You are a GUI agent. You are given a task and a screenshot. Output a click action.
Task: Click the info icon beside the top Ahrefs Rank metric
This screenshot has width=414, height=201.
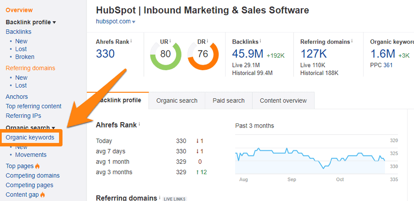click(131, 41)
